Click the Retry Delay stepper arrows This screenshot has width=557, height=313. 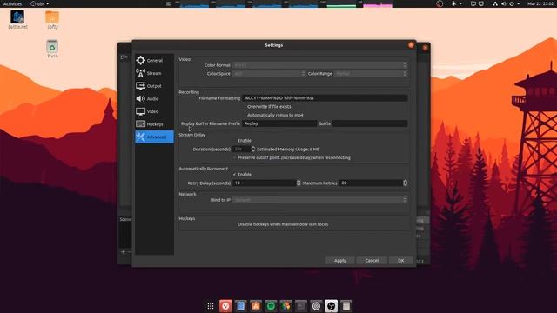click(x=299, y=183)
